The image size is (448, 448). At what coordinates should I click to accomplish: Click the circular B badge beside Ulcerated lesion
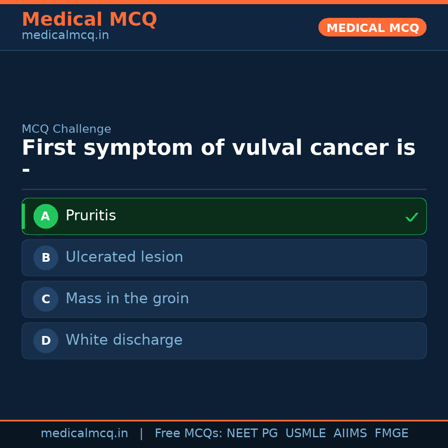pyautogui.click(x=46, y=258)
